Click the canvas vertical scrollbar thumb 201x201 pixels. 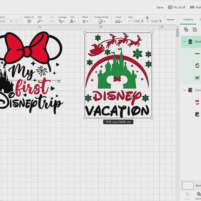[x=177, y=33]
